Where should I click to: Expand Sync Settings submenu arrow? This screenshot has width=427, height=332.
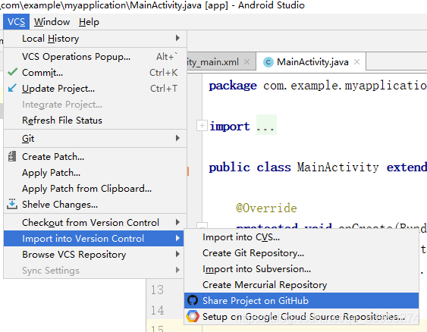tap(177, 270)
